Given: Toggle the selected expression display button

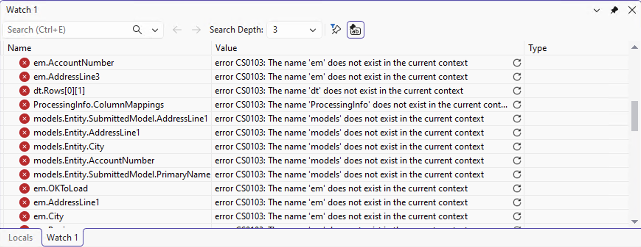Looking at the screenshot, I should pyautogui.click(x=356, y=30).
